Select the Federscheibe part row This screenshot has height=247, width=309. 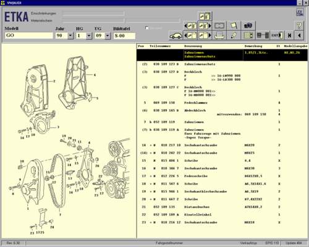tap(222, 176)
